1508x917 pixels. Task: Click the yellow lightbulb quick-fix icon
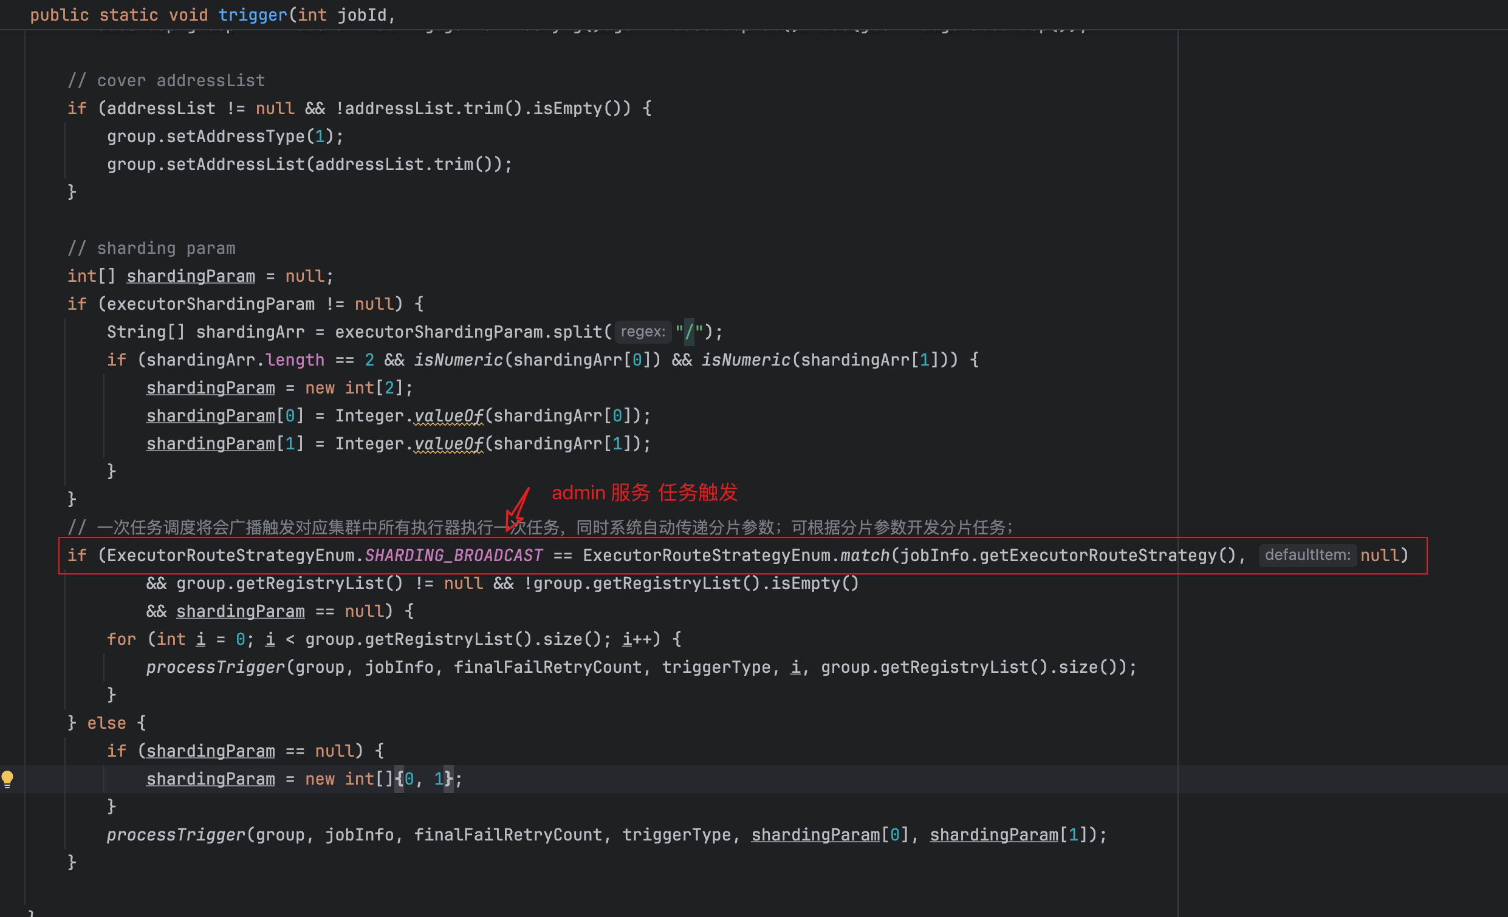point(7,778)
